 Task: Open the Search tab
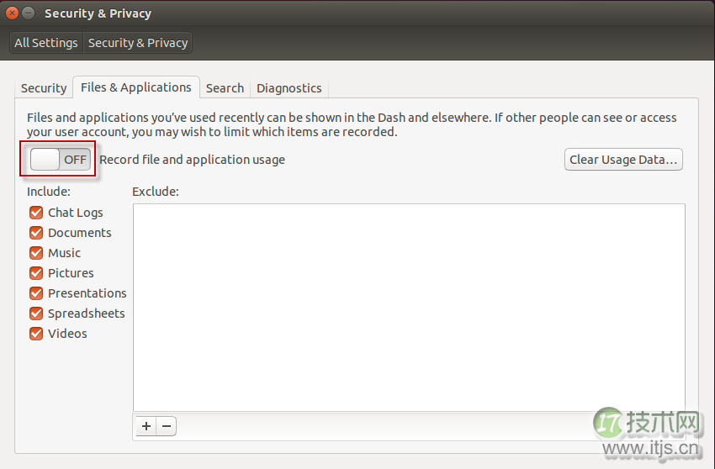pyautogui.click(x=225, y=88)
